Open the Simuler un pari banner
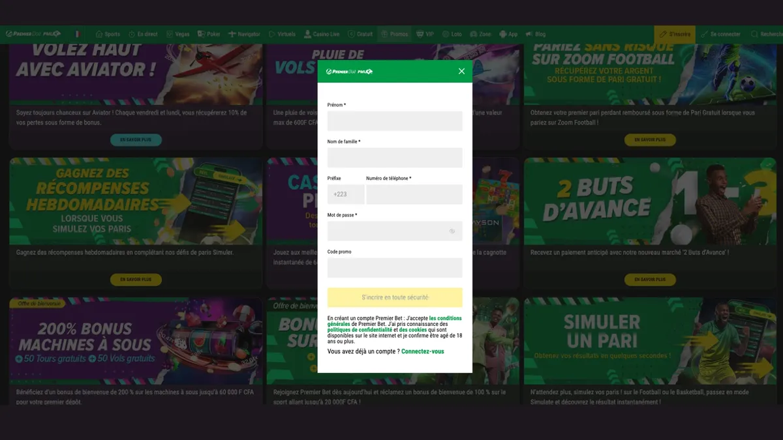Viewport: 783px width, 440px height. [650, 341]
